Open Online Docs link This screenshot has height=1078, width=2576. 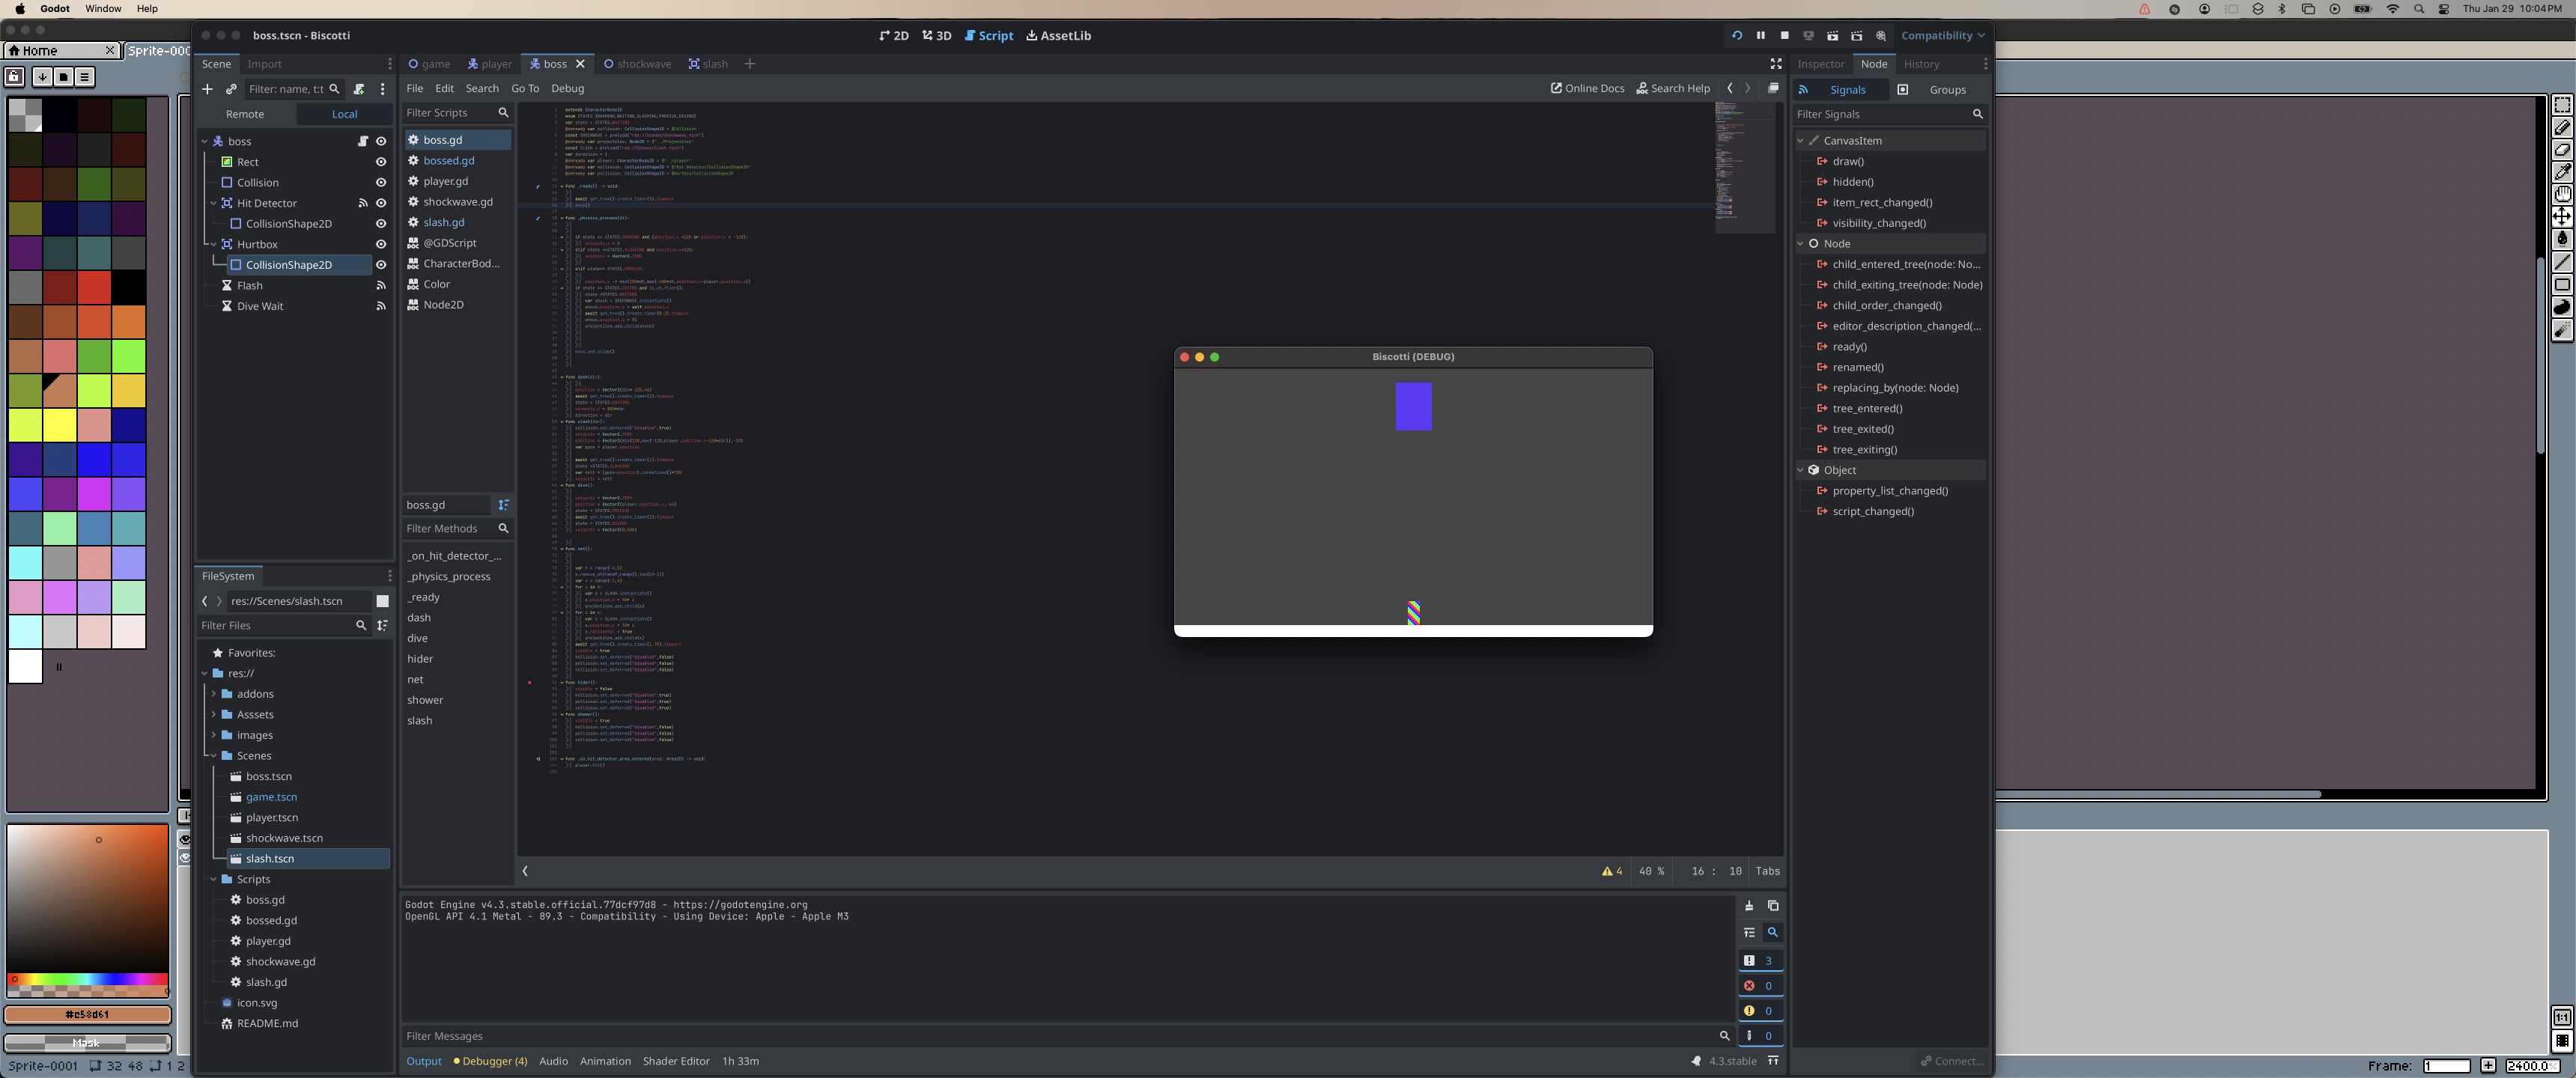[1587, 89]
